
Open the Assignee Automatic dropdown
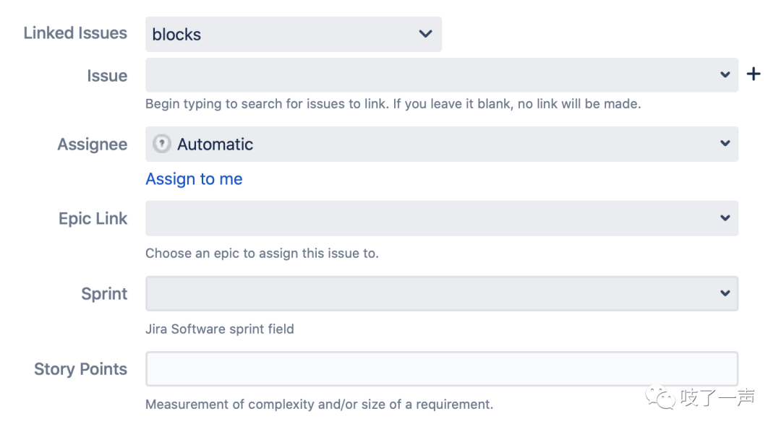tap(441, 144)
